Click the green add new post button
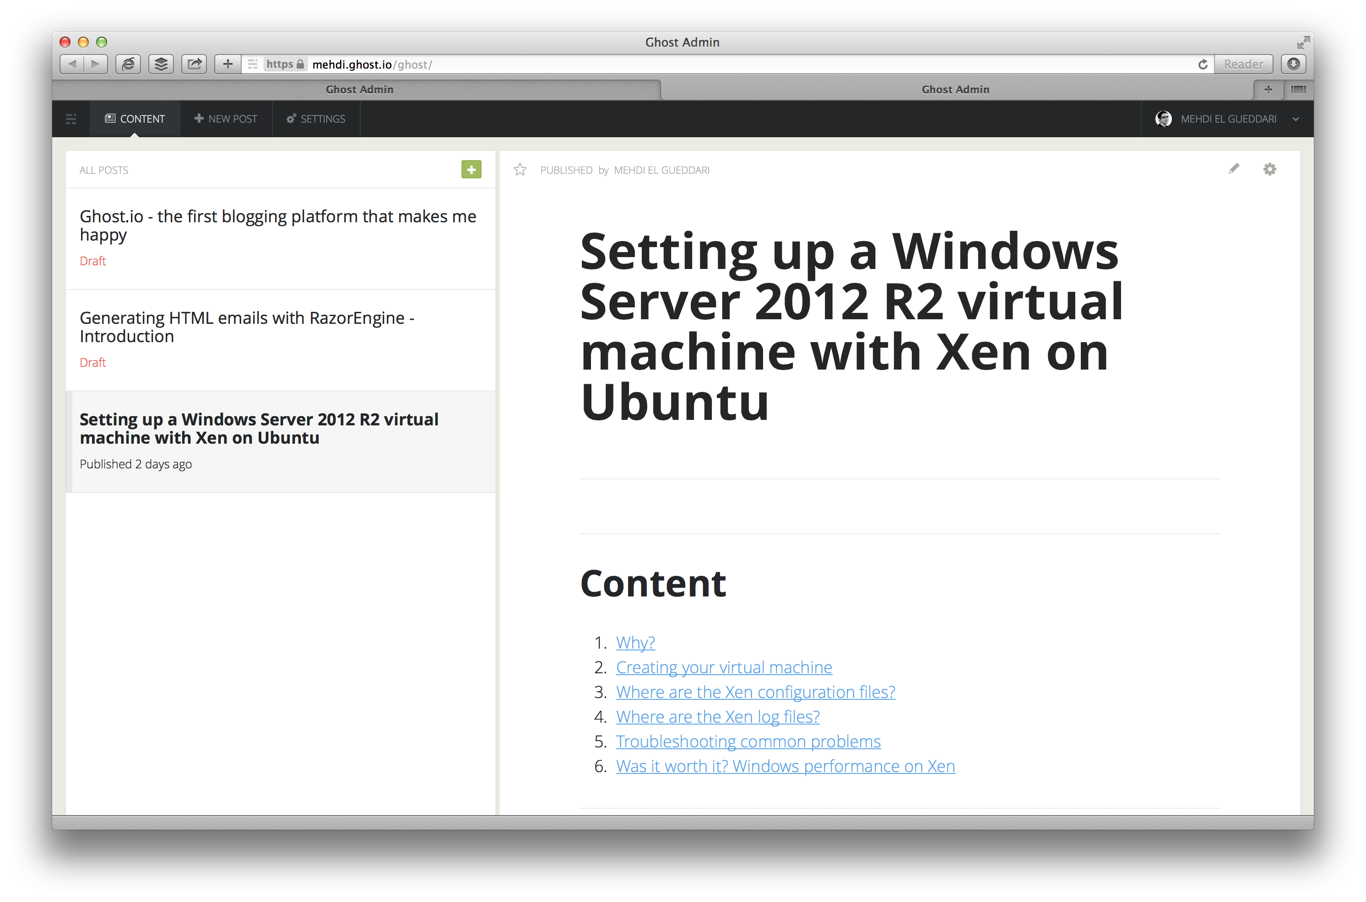The width and height of the screenshot is (1366, 902). (472, 169)
